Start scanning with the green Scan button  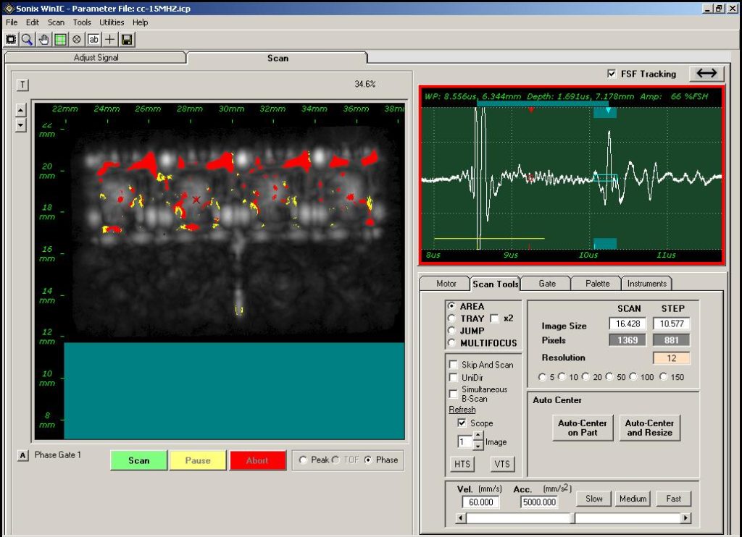(138, 460)
